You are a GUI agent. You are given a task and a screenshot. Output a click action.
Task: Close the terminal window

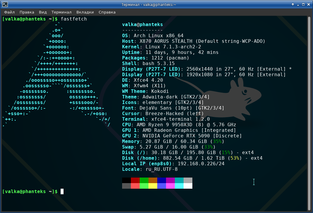point(308,4)
